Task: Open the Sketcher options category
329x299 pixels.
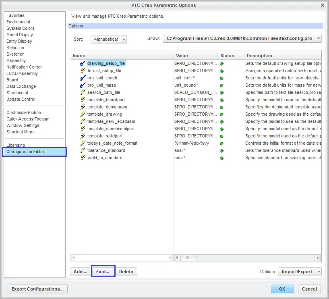Action: coord(15,54)
